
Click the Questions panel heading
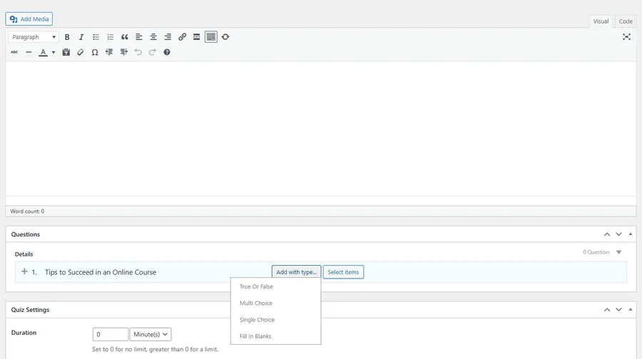[26, 234]
